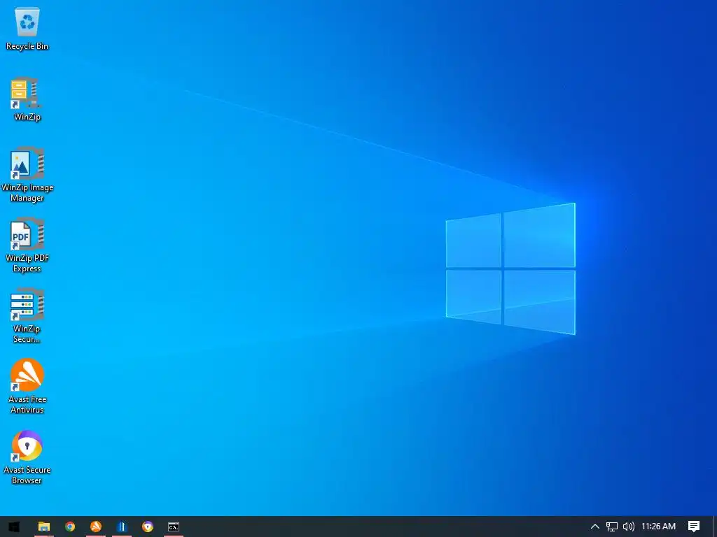Show hidden system tray icons
Image resolution: width=717 pixels, height=537 pixels.
595,527
